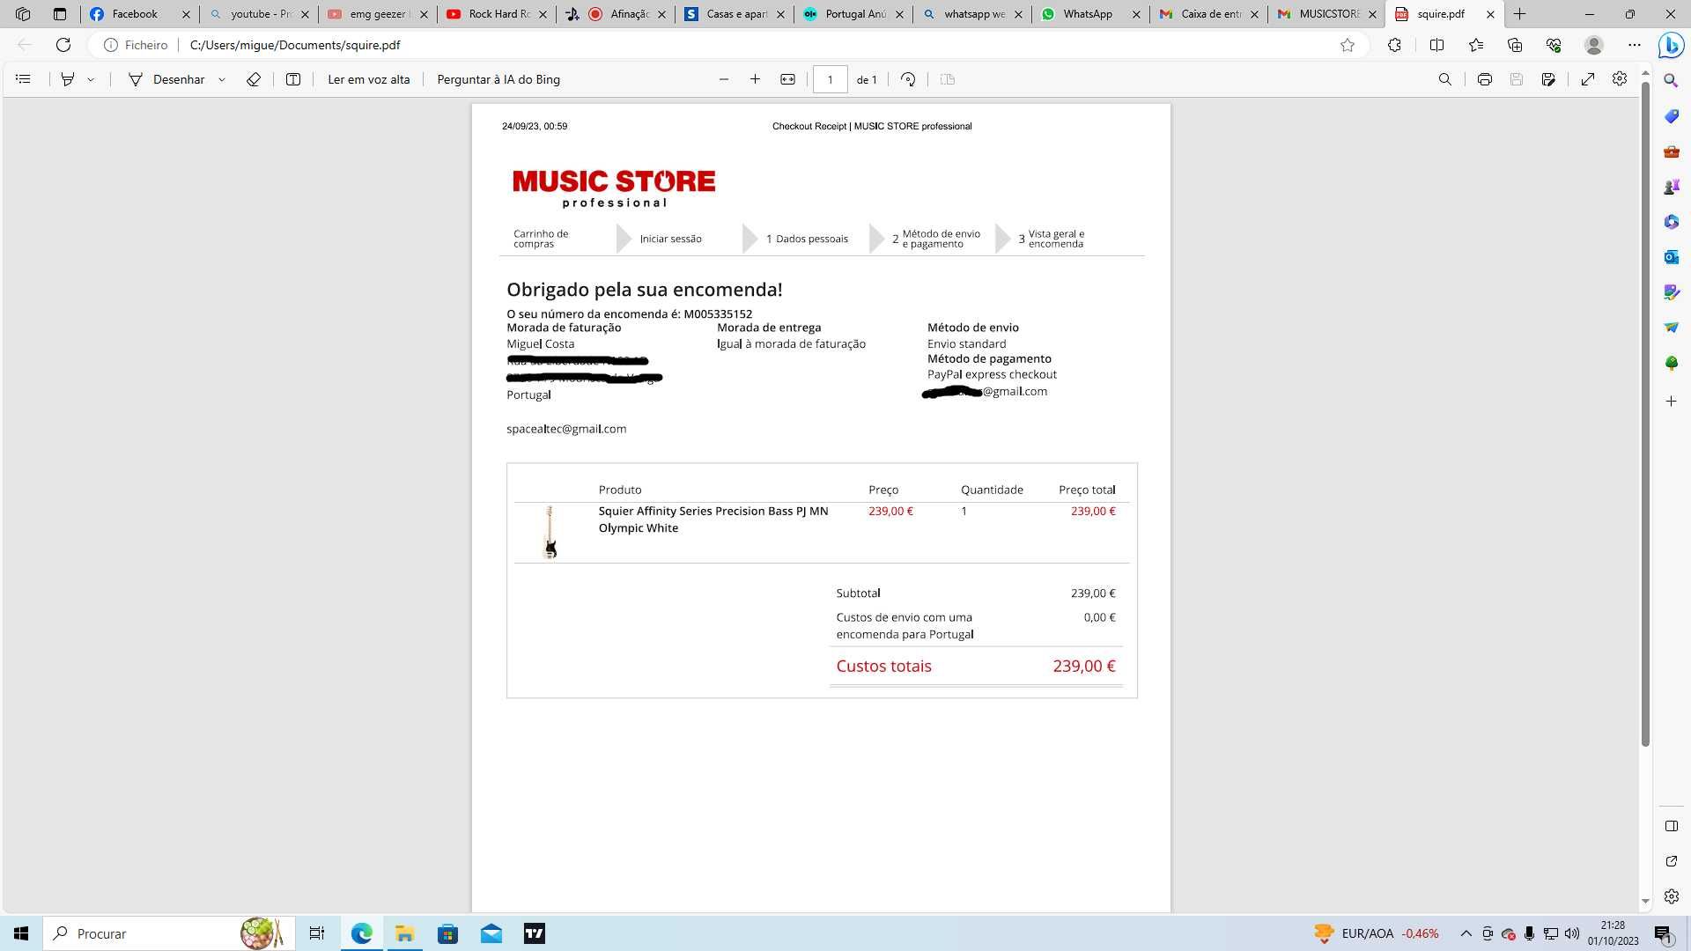Start Ler em voz alta
The image size is (1691, 951).
click(x=369, y=79)
